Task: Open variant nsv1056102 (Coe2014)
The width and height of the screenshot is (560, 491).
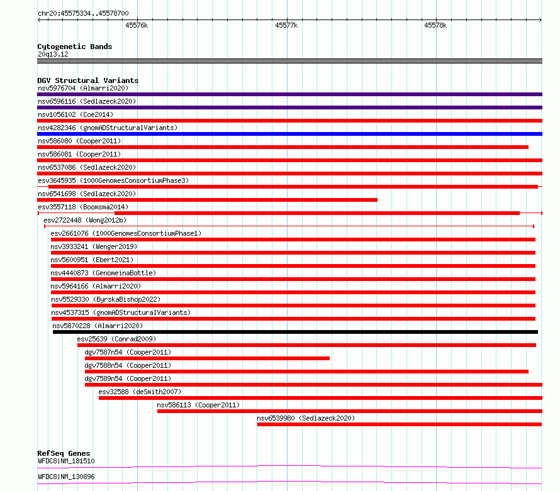Action: (x=76, y=114)
